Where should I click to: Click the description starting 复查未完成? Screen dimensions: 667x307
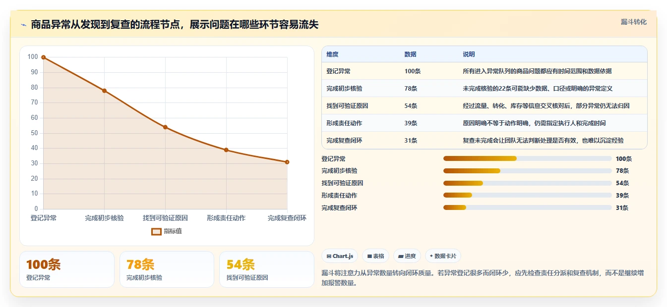click(x=543, y=141)
